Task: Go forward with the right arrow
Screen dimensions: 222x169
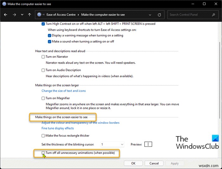Action: pos(14,15)
